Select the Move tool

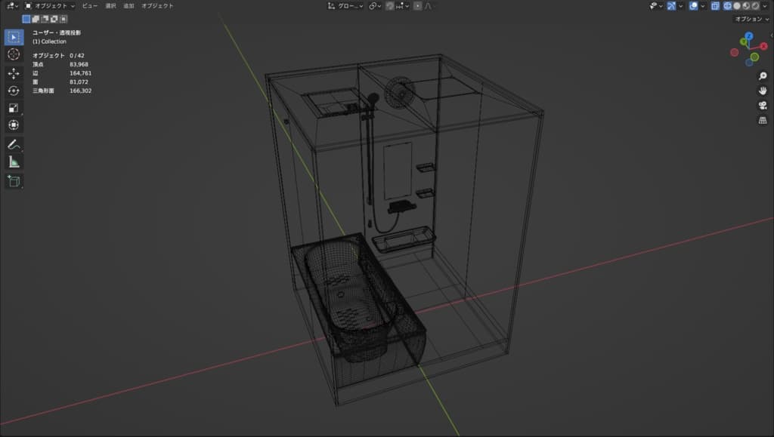(14, 73)
